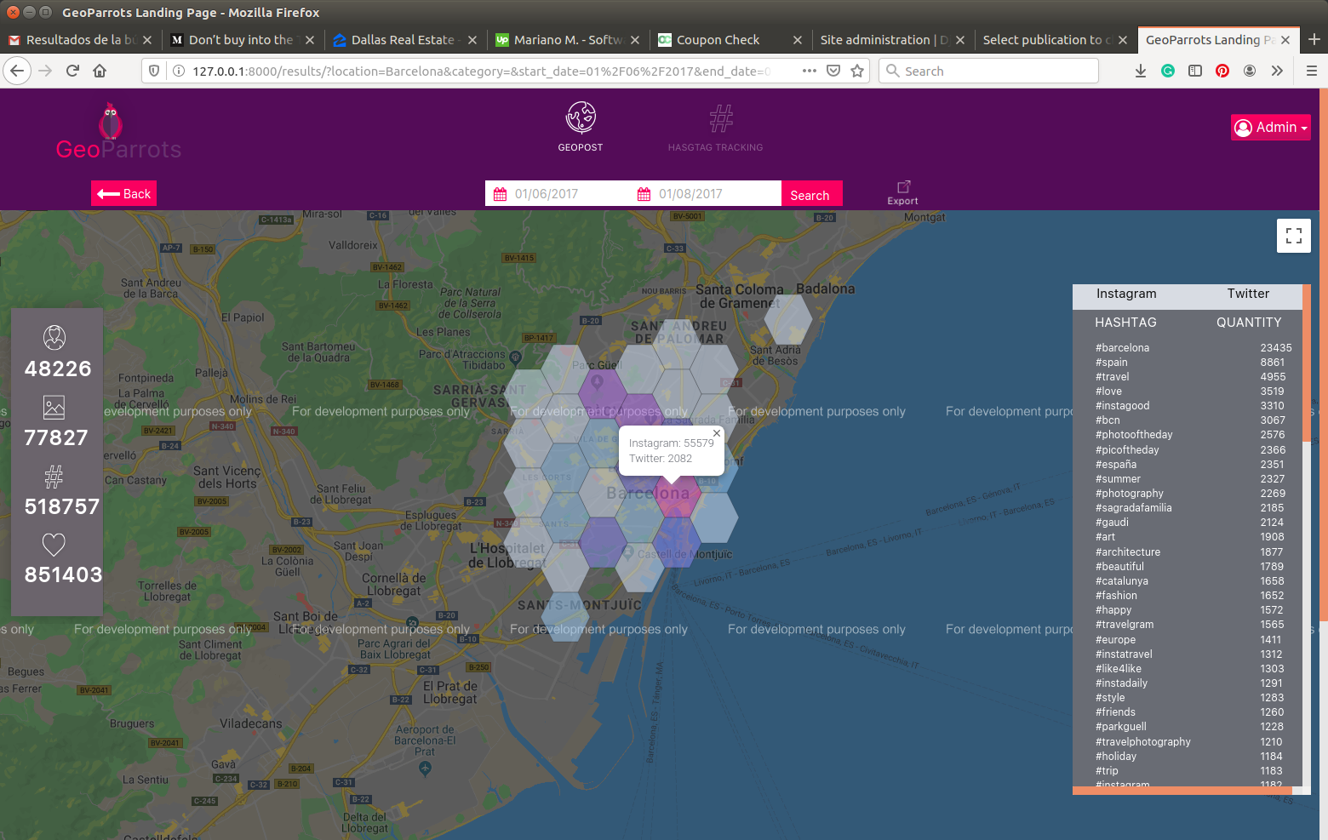Switch to the Instagram hashtag tab
The width and height of the screenshot is (1328, 840).
(1125, 294)
